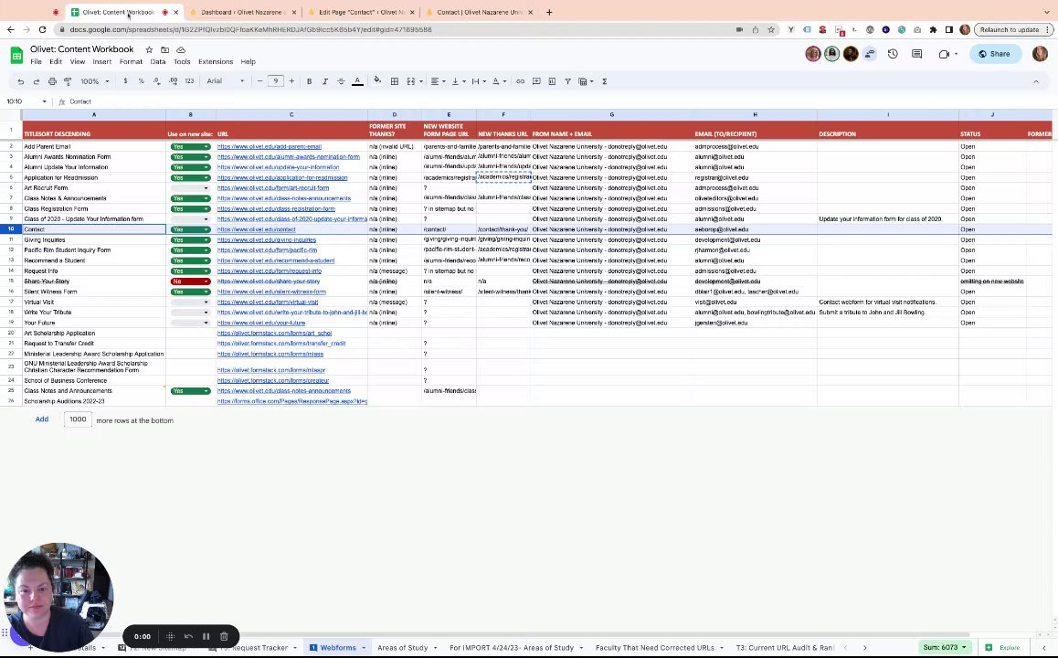
Task: Toggle strikethrough formatting
Action: [x=341, y=81]
